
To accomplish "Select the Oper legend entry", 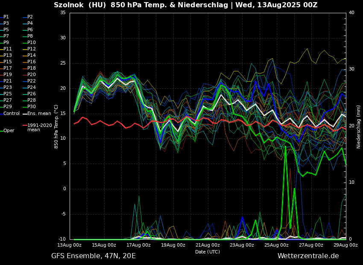I will pyautogui.click(x=9, y=131).
